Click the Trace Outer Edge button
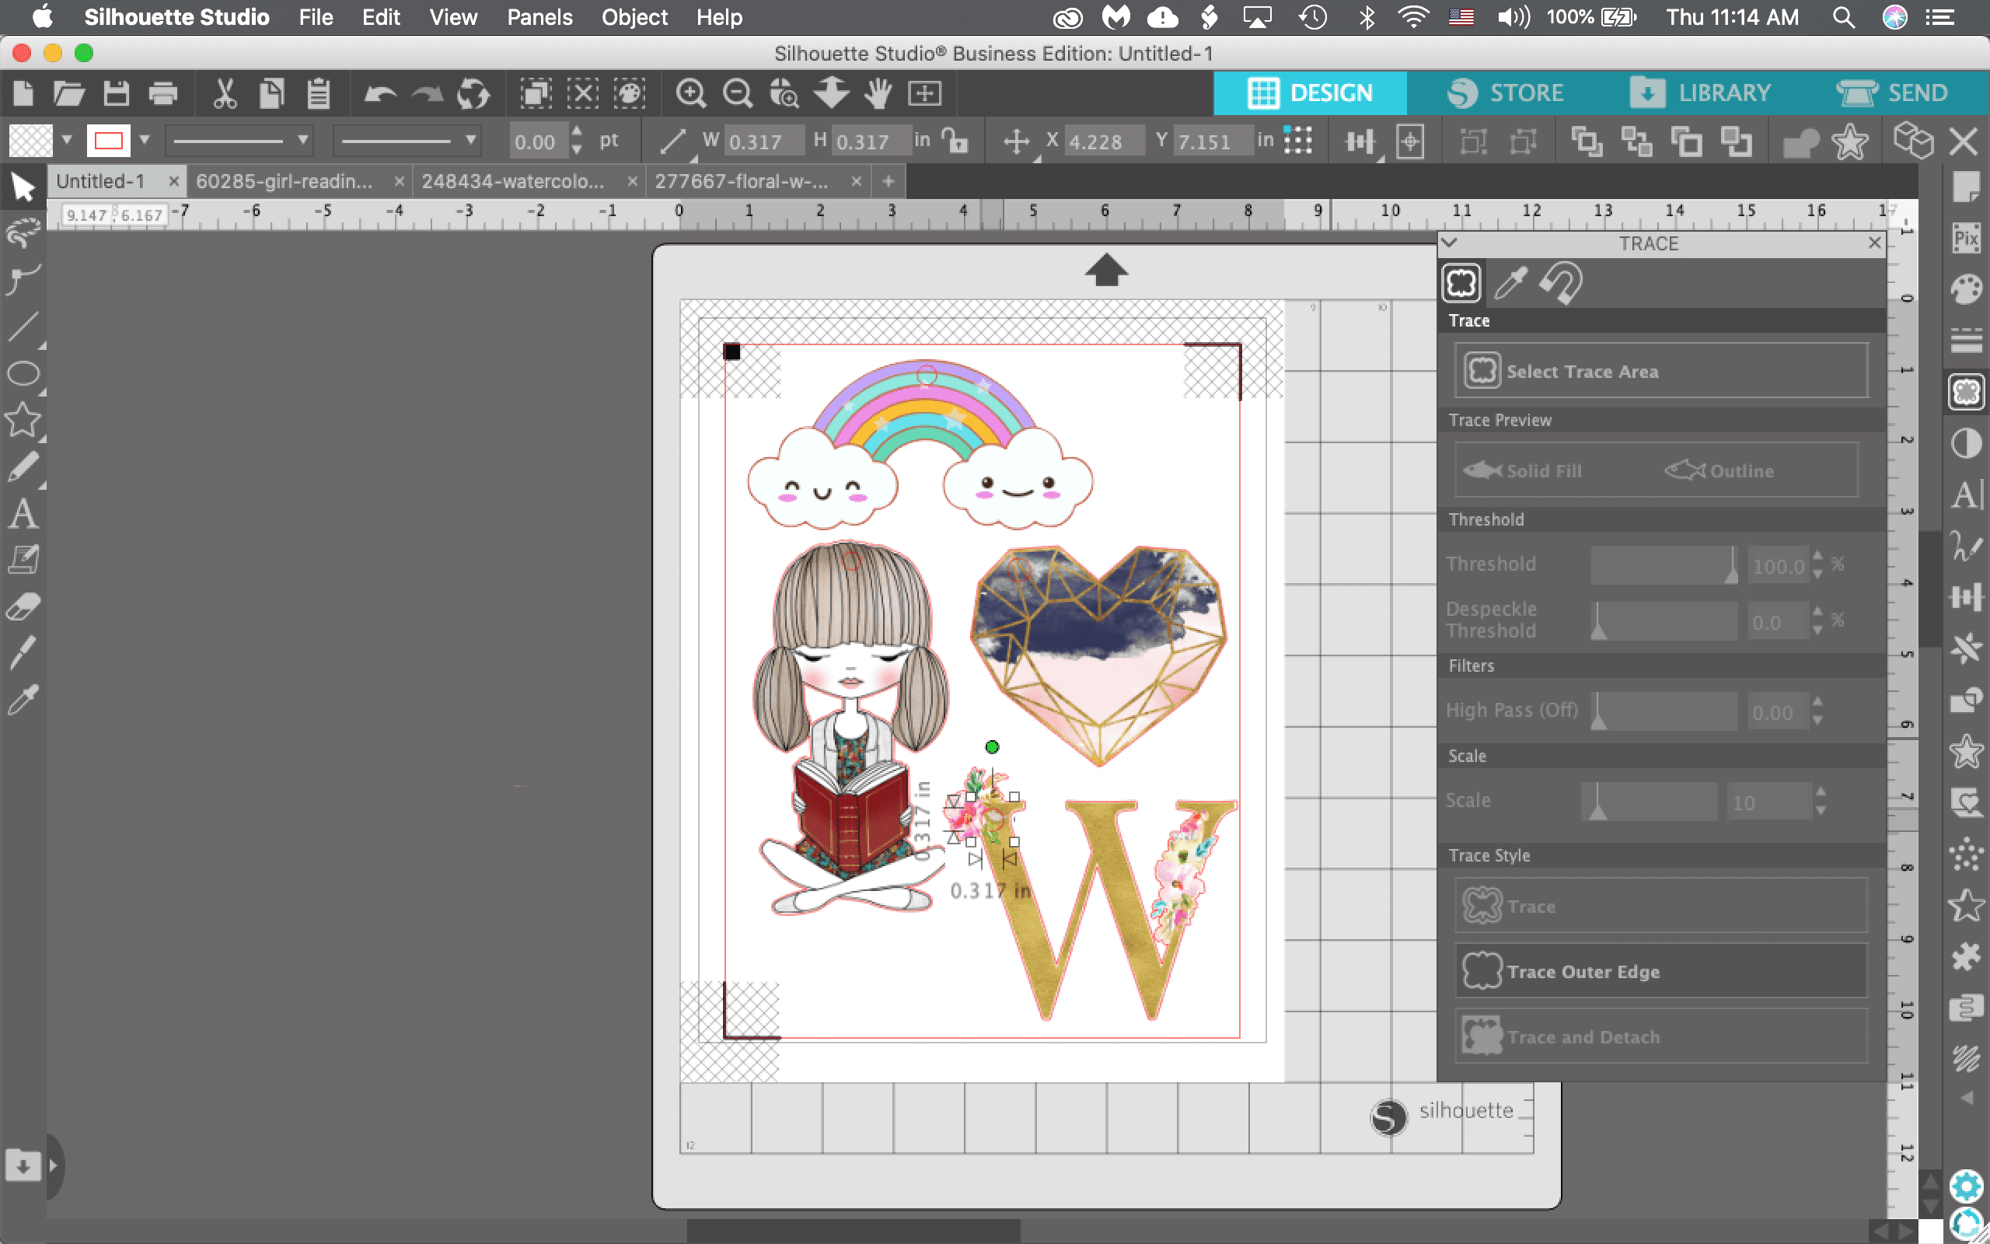The width and height of the screenshot is (1990, 1244). 1660,972
